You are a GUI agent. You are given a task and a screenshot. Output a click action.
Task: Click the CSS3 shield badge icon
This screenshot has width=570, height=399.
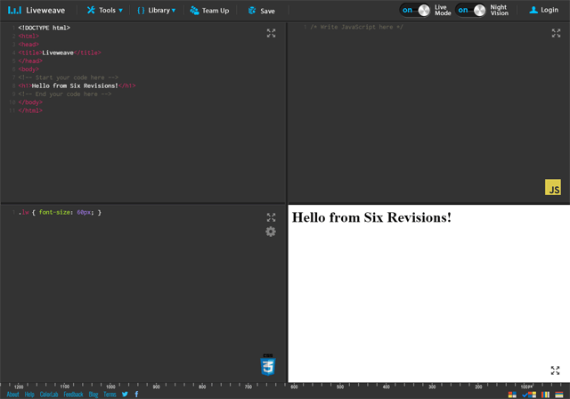click(x=268, y=365)
